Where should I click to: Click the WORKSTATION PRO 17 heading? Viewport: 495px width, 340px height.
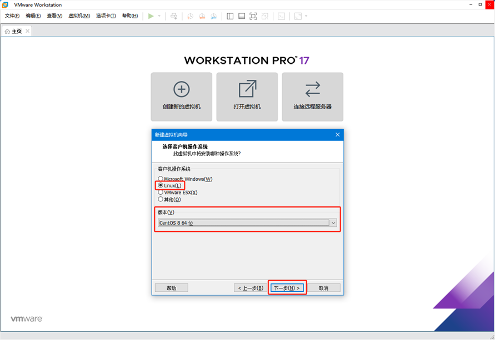247,60
